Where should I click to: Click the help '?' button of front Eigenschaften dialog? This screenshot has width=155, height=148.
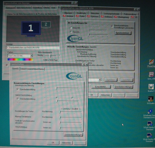click(83, 65)
